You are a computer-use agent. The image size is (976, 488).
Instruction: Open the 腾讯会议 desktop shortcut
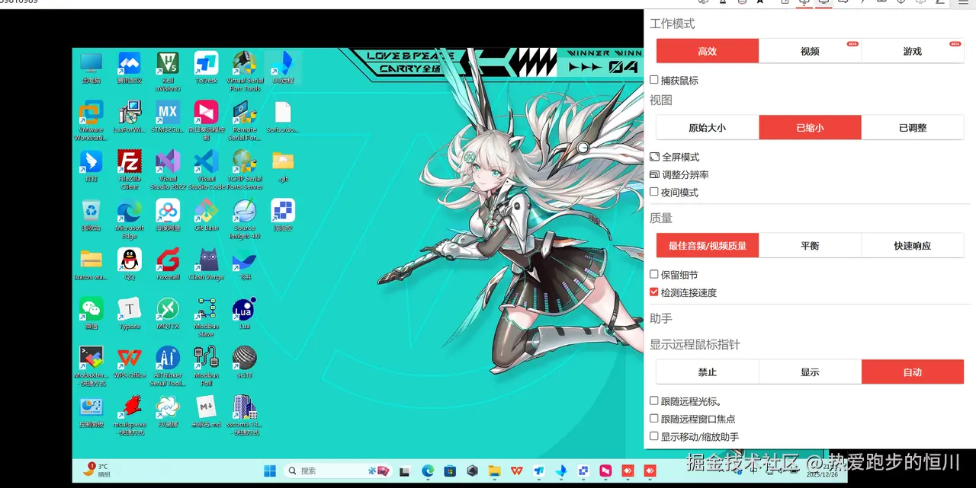tap(129, 65)
